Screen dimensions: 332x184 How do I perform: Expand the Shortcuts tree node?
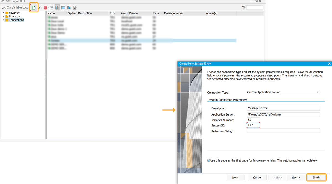coord(3,16)
